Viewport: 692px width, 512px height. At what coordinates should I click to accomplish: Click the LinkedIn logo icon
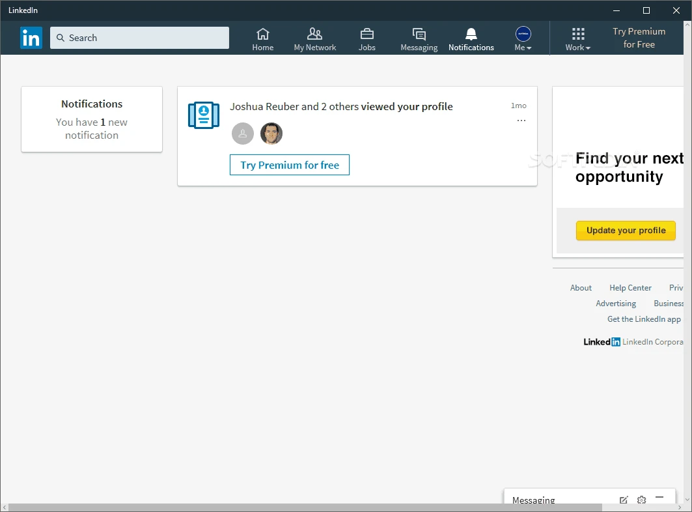tap(31, 38)
